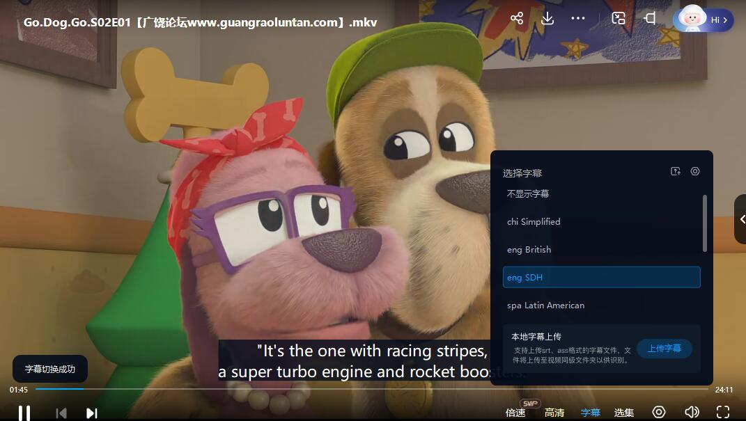Skip to the next episode
This screenshot has width=746, height=421.
tap(92, 413)
